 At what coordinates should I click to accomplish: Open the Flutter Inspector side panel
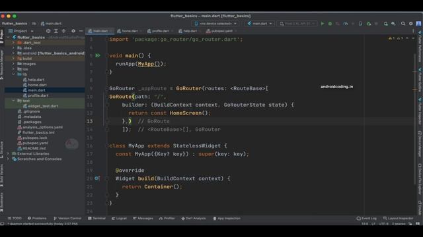point(420,111)
